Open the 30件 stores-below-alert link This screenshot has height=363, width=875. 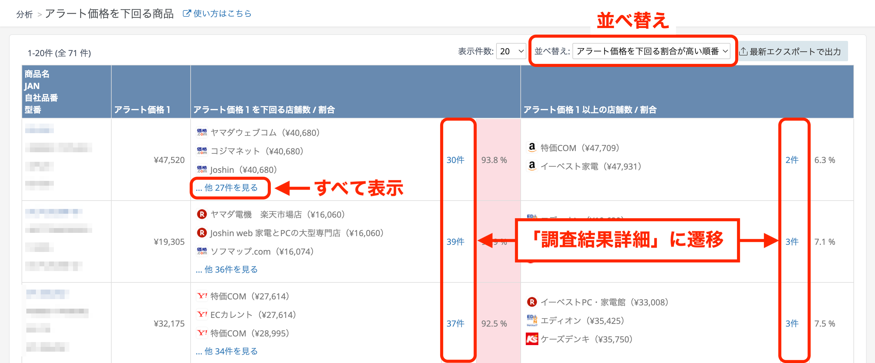coord(455,160)
